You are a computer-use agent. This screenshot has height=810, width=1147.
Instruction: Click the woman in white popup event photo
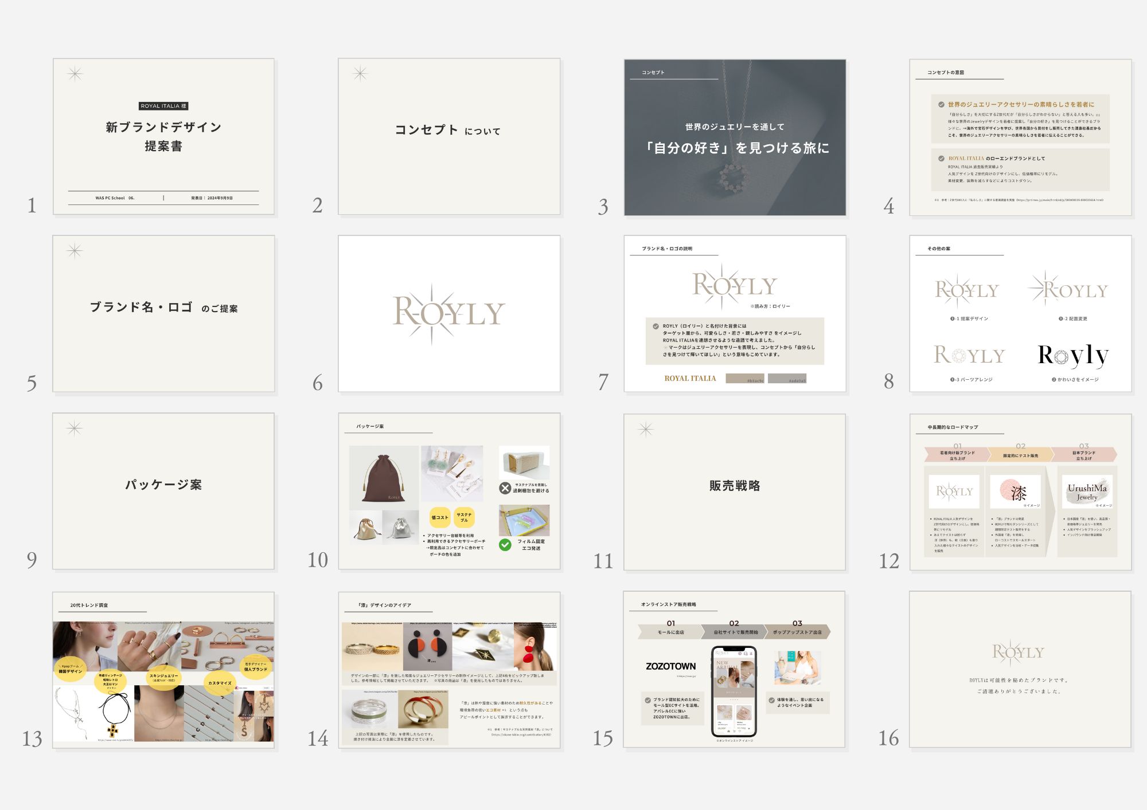(x=797, y=667)
